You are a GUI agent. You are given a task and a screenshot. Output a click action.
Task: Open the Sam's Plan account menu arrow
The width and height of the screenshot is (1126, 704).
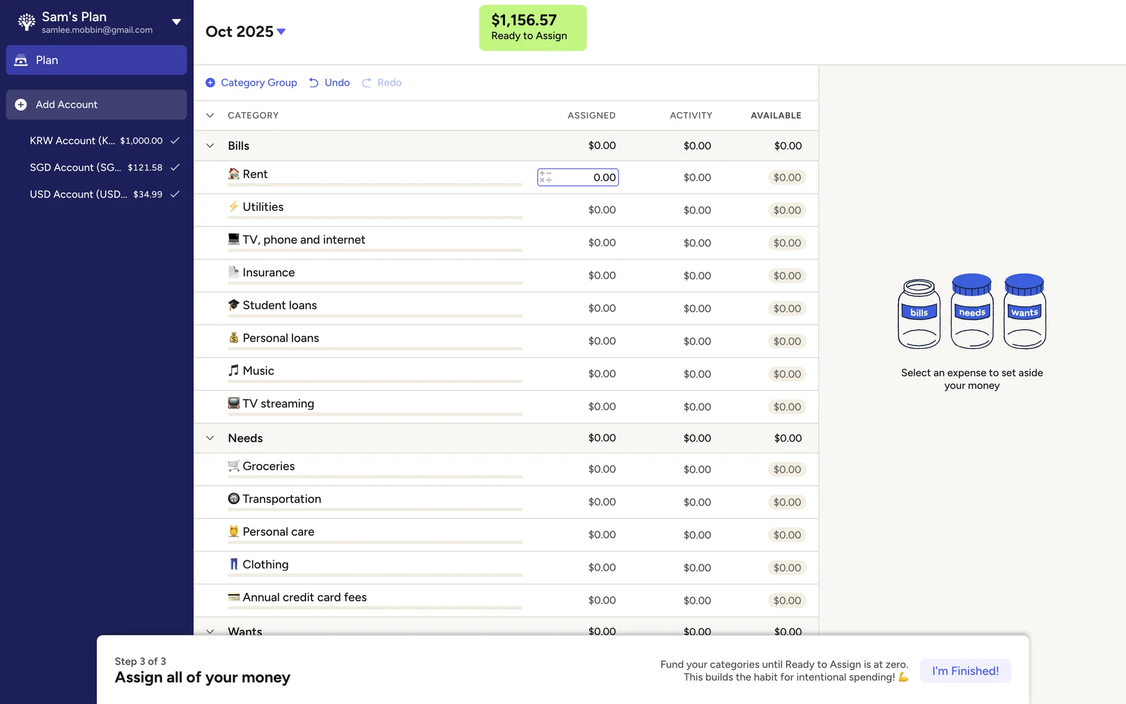(176, 22)
